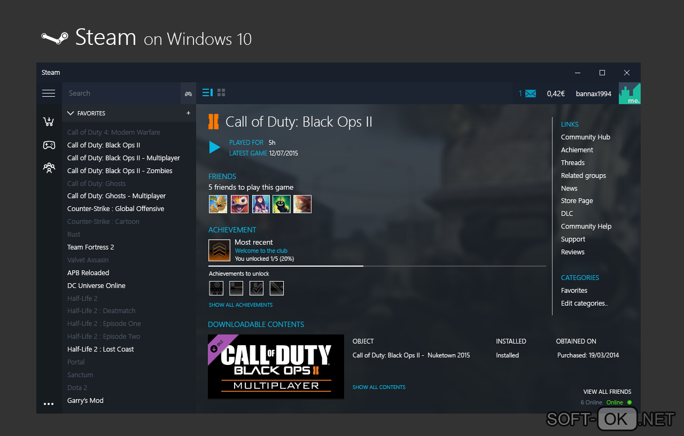
Task: Switch to list detail view icon
Action: (207, 92)
